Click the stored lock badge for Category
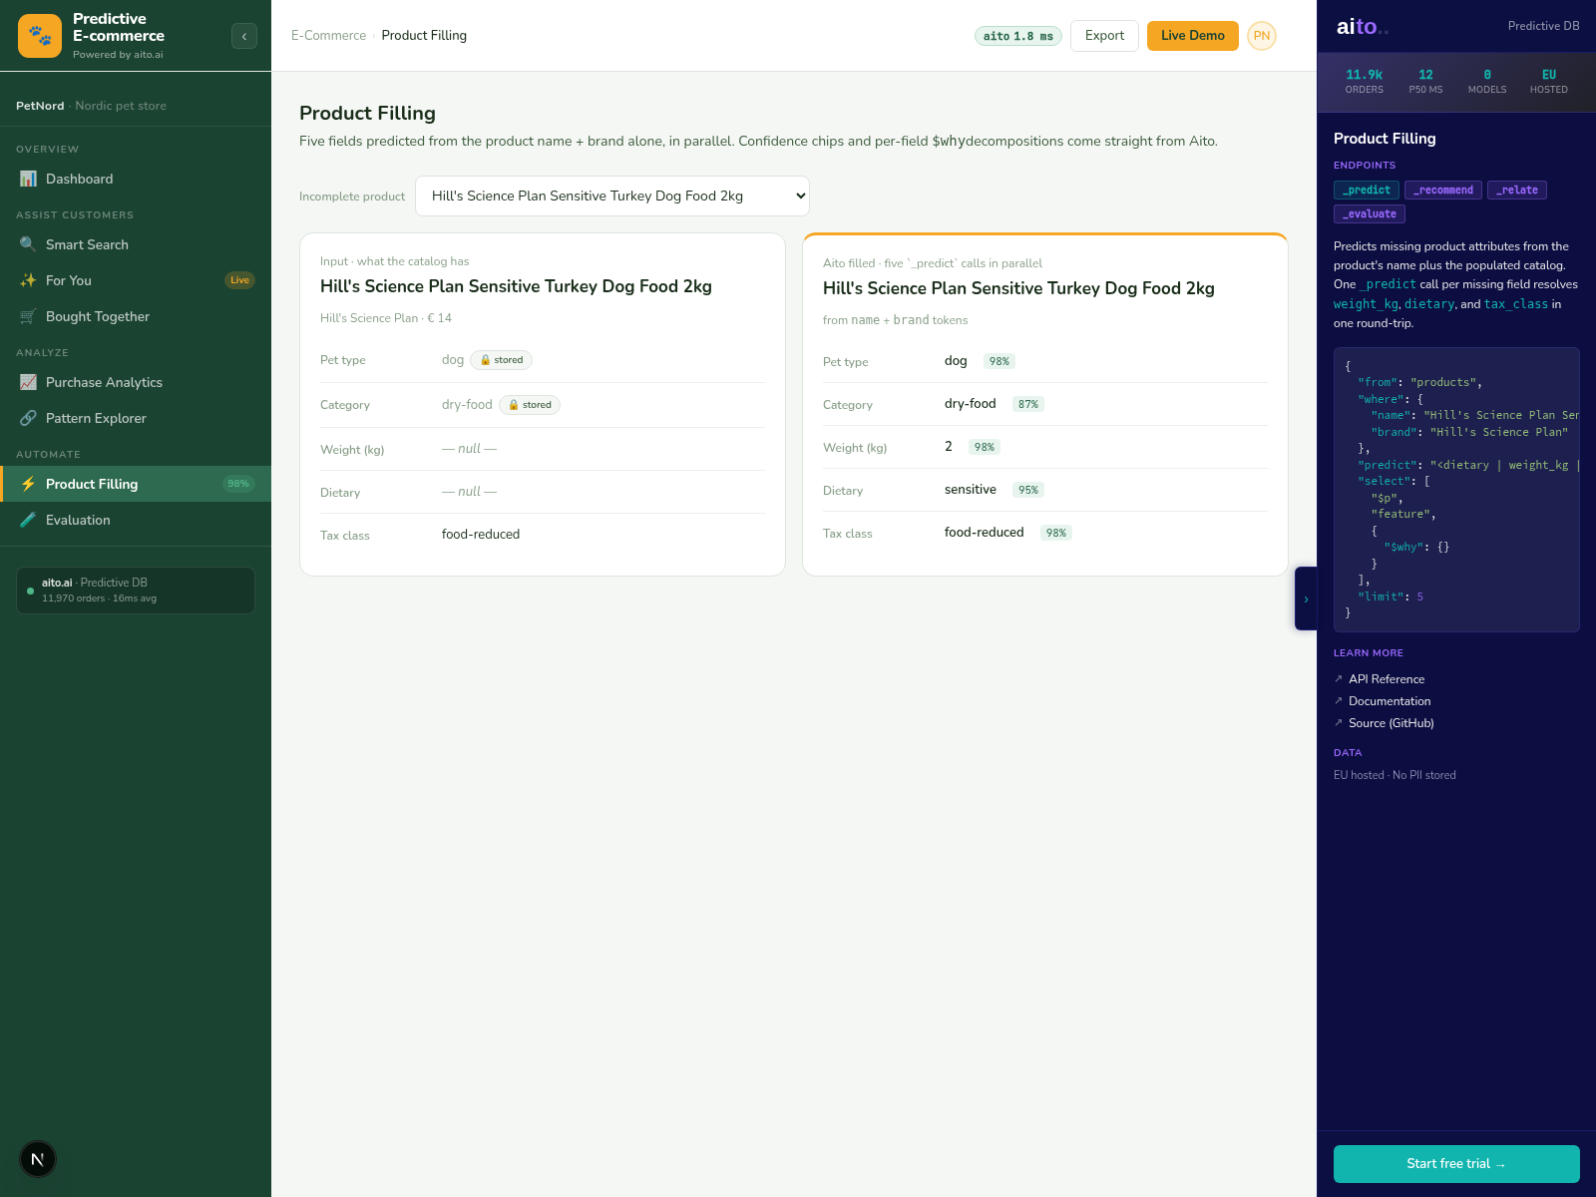Image resolution: width=1596 pixels, height=1197 pixels. pos(530,405)
